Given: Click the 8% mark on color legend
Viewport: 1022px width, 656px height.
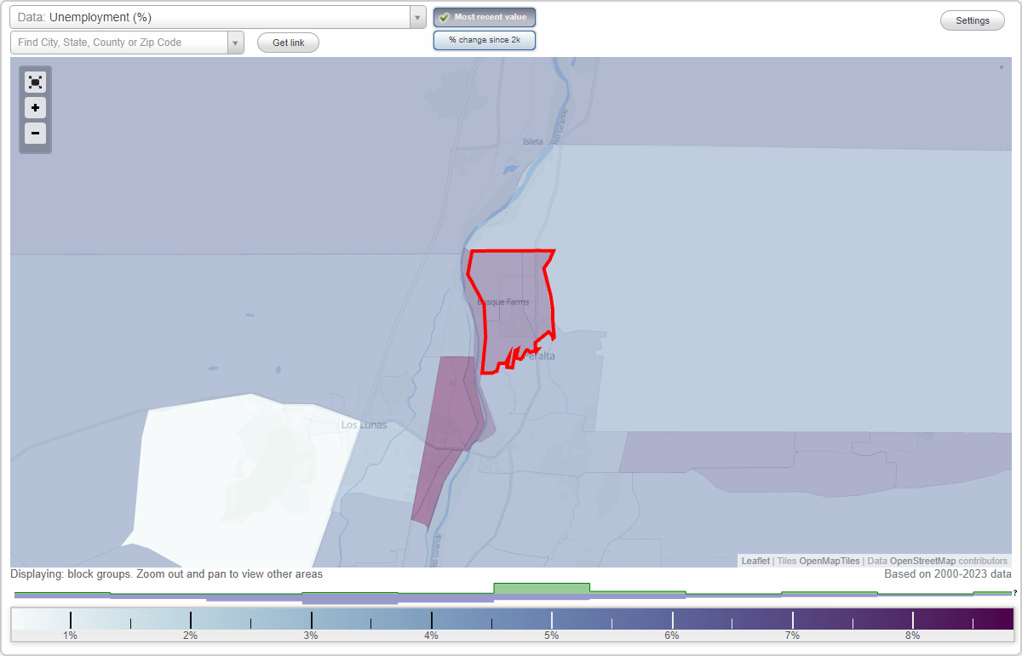Looking at the screenshot, I should (x=913, y=635).
